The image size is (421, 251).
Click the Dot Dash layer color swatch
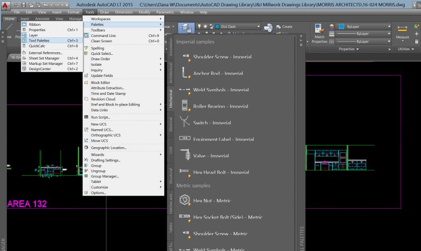click(217, 26)
